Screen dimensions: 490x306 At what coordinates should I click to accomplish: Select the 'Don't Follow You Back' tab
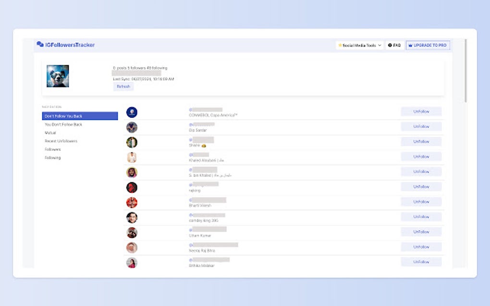tap(63, 116)
